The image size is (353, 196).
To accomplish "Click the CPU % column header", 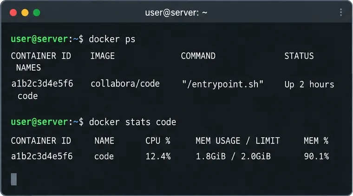I will 158,141.
